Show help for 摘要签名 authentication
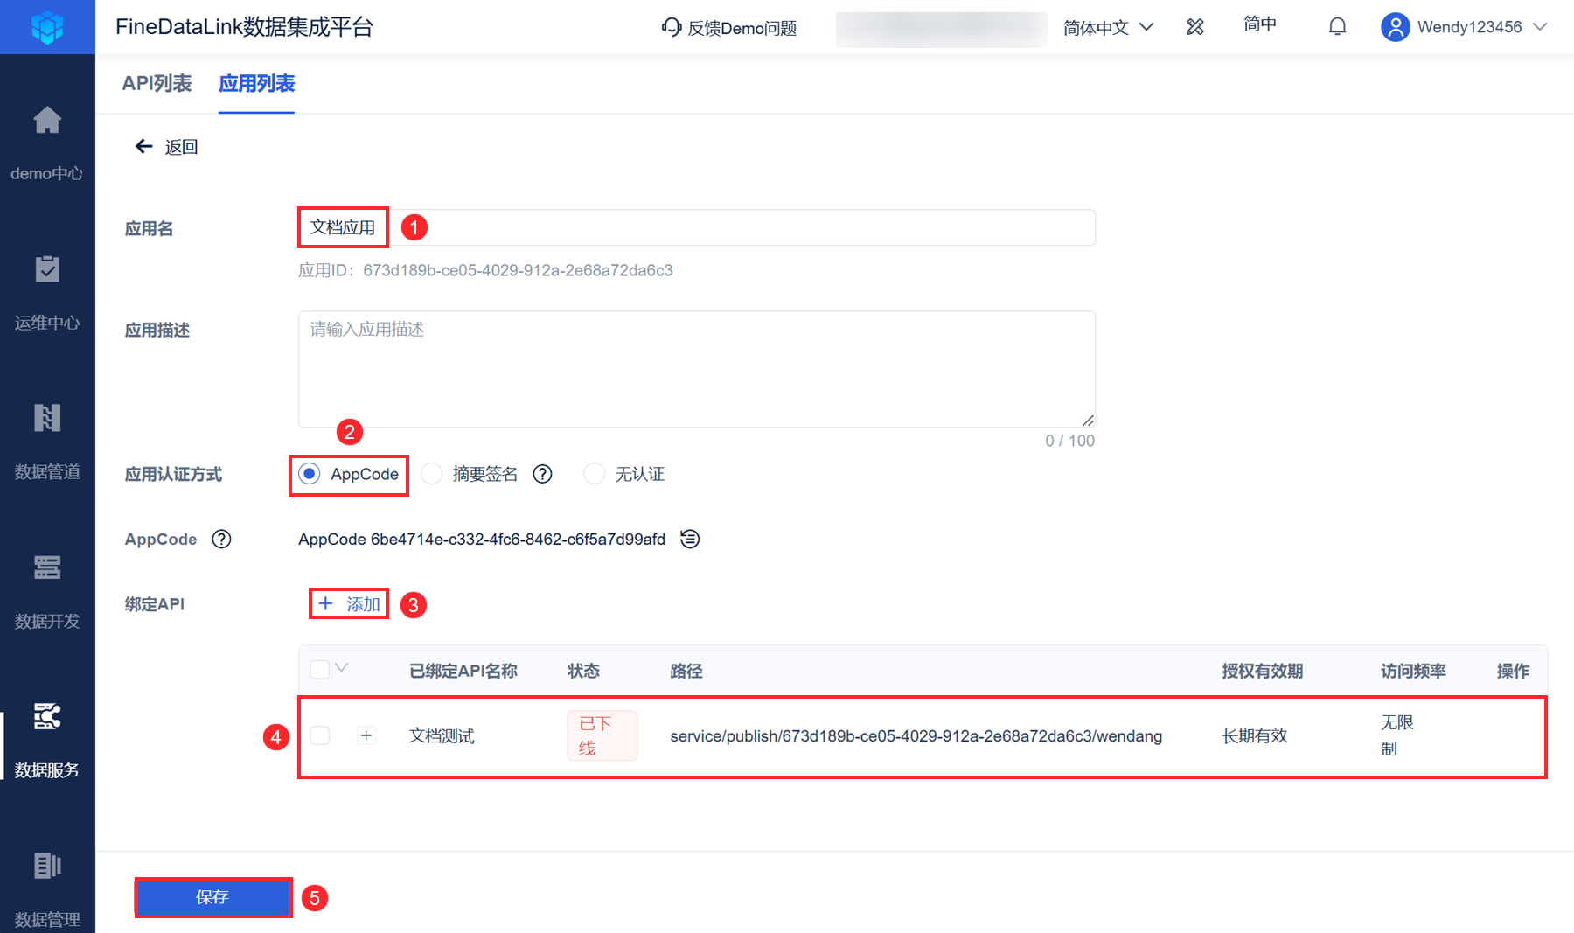 pyautogui.click(x=542, y=474)
